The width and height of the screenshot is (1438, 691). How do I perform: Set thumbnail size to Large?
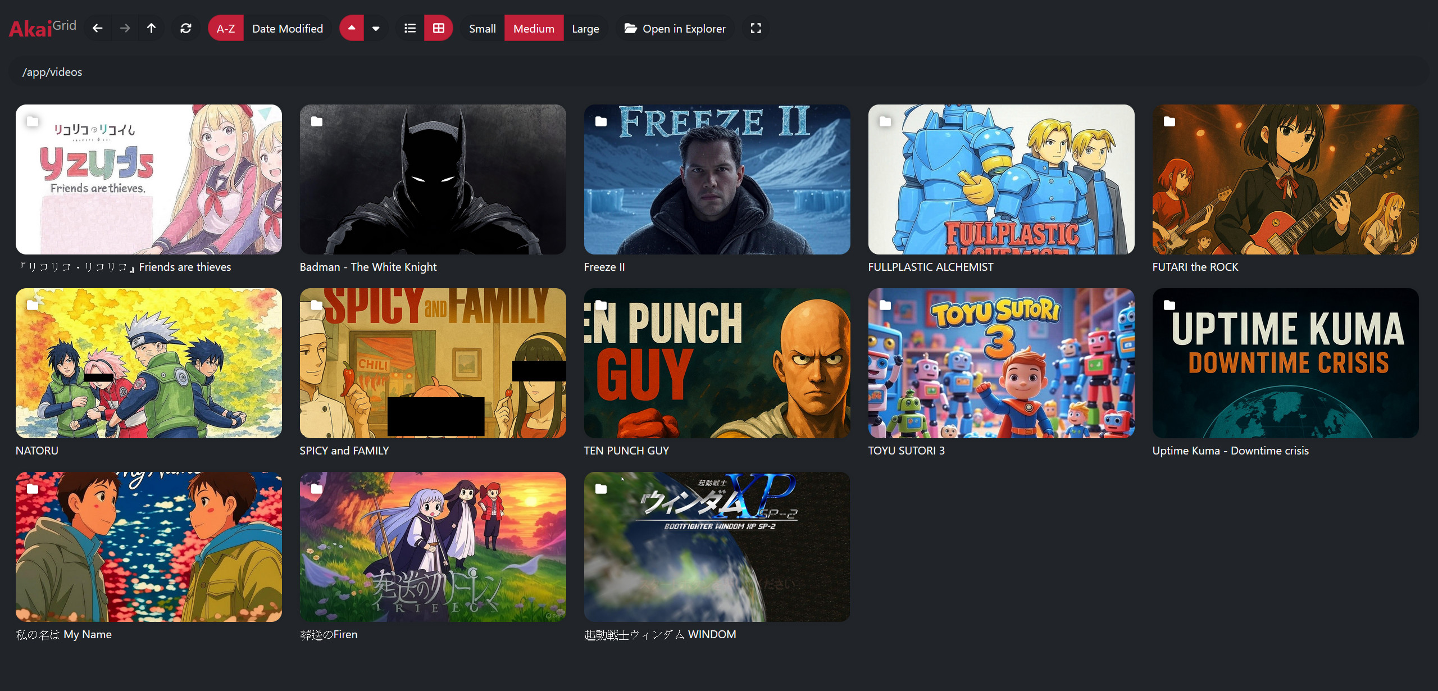(585, 28)
